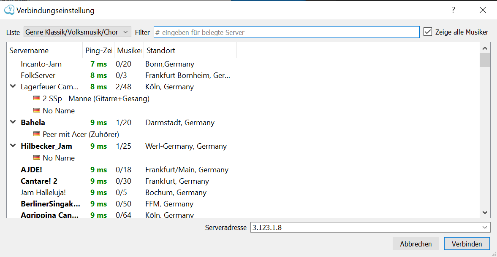
Task: Collapse the Hilbecker_Jam server entry
Action: 12,146
